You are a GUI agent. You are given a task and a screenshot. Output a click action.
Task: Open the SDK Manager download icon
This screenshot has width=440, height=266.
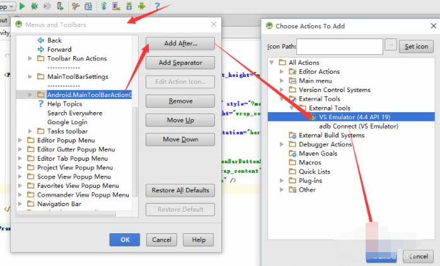pyautogui.click(x=129, y=6)
